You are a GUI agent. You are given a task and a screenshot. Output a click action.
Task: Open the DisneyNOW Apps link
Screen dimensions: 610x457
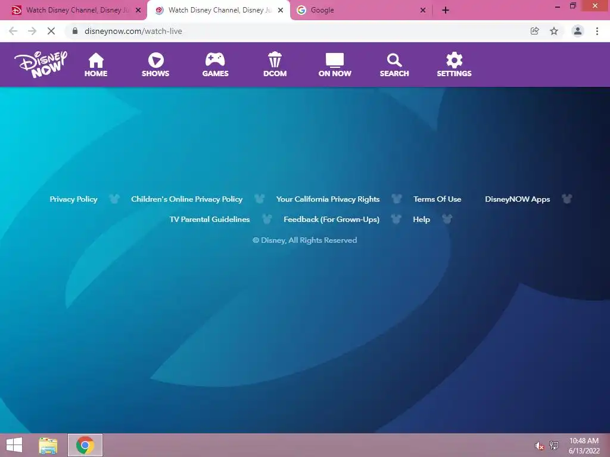518,199
